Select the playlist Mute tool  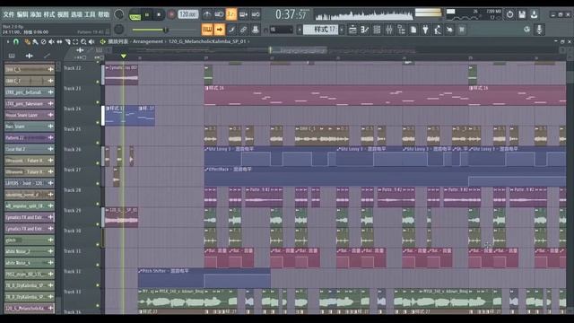coord(51,42)
